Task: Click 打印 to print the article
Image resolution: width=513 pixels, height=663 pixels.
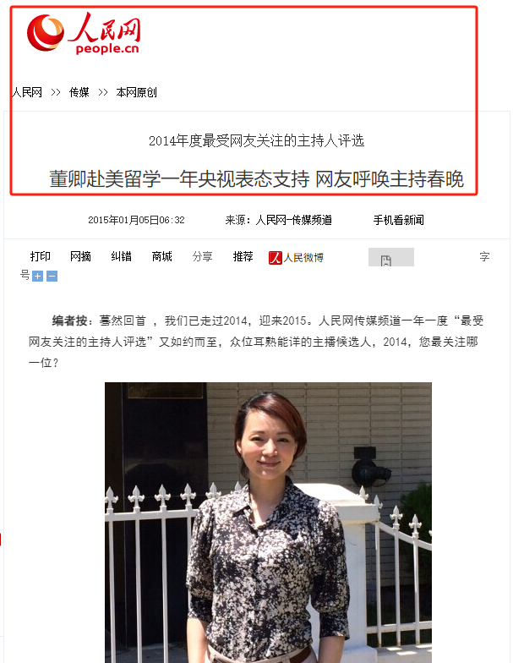Action: pos(41,256)
